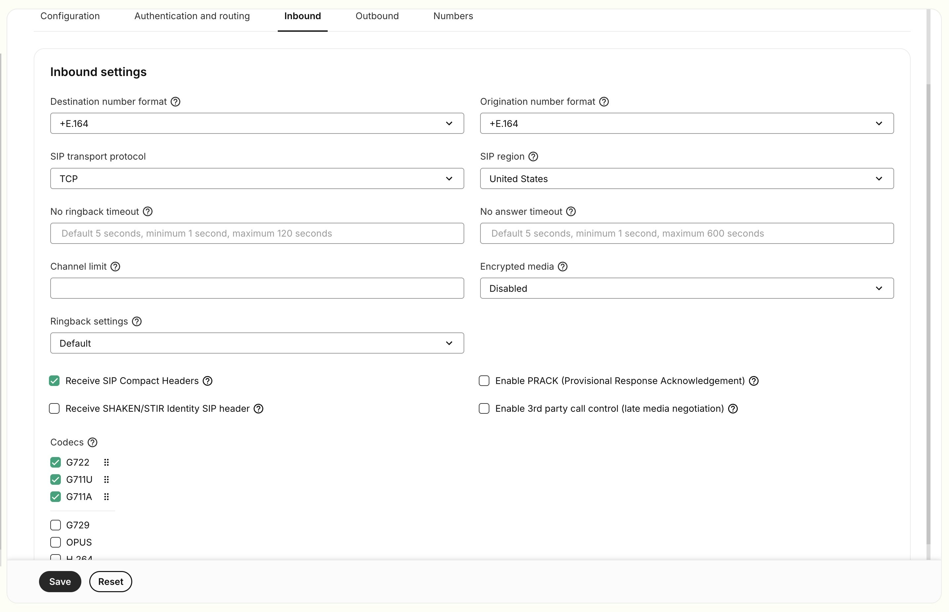
Task: Click help icon beside Origination number format
Action: point(603,102)
